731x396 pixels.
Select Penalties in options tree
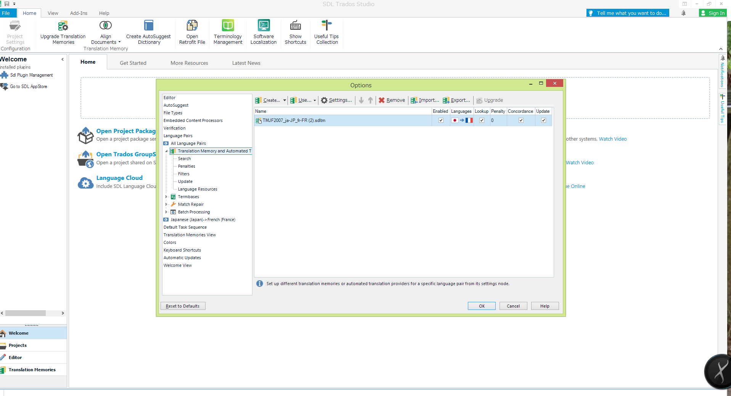click(186, 166)
